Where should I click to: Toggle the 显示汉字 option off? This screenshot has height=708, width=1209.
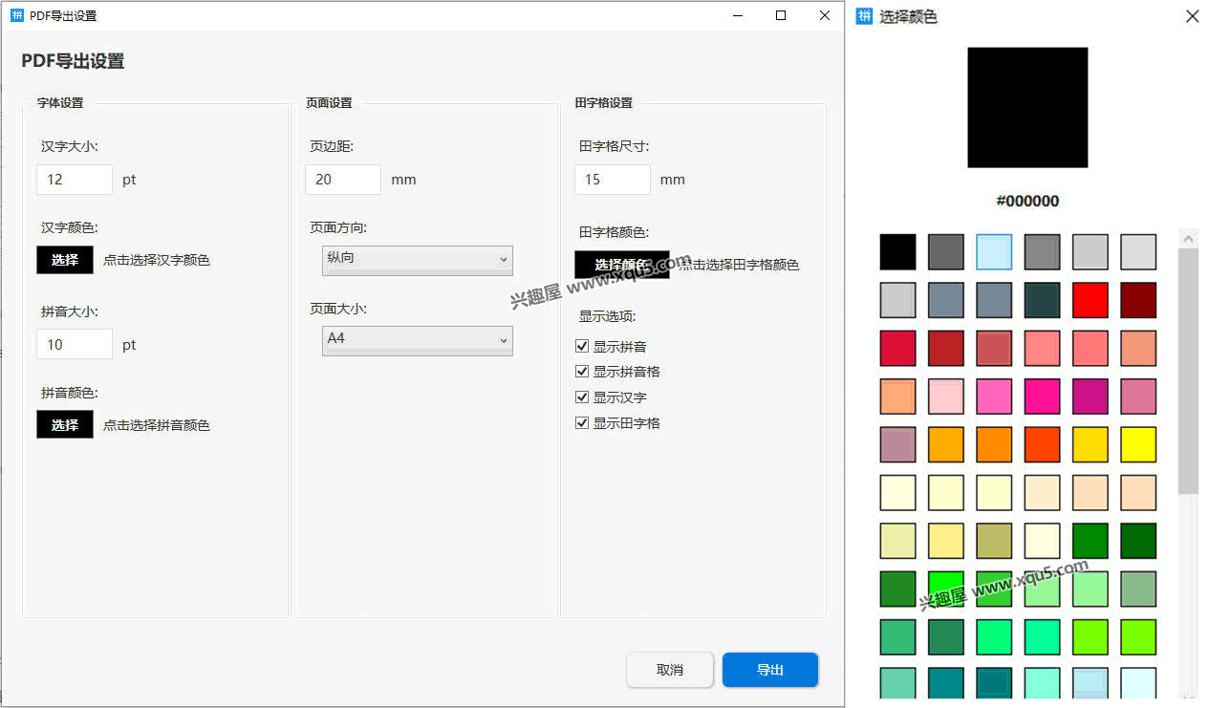tap(582, 397)
